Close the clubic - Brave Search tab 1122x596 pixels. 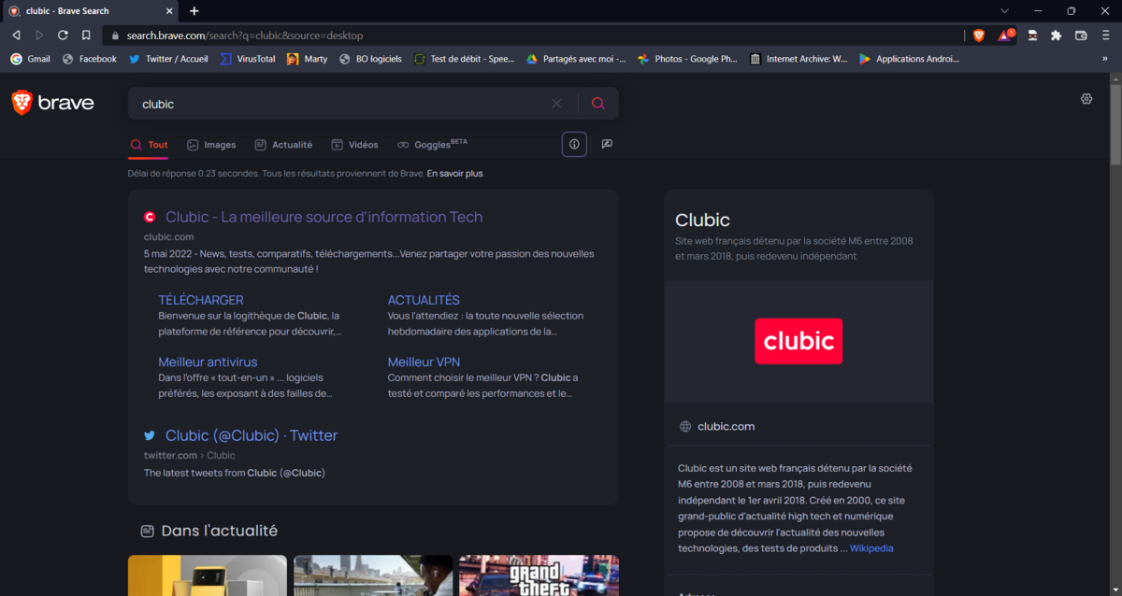(x=169, y=11)
